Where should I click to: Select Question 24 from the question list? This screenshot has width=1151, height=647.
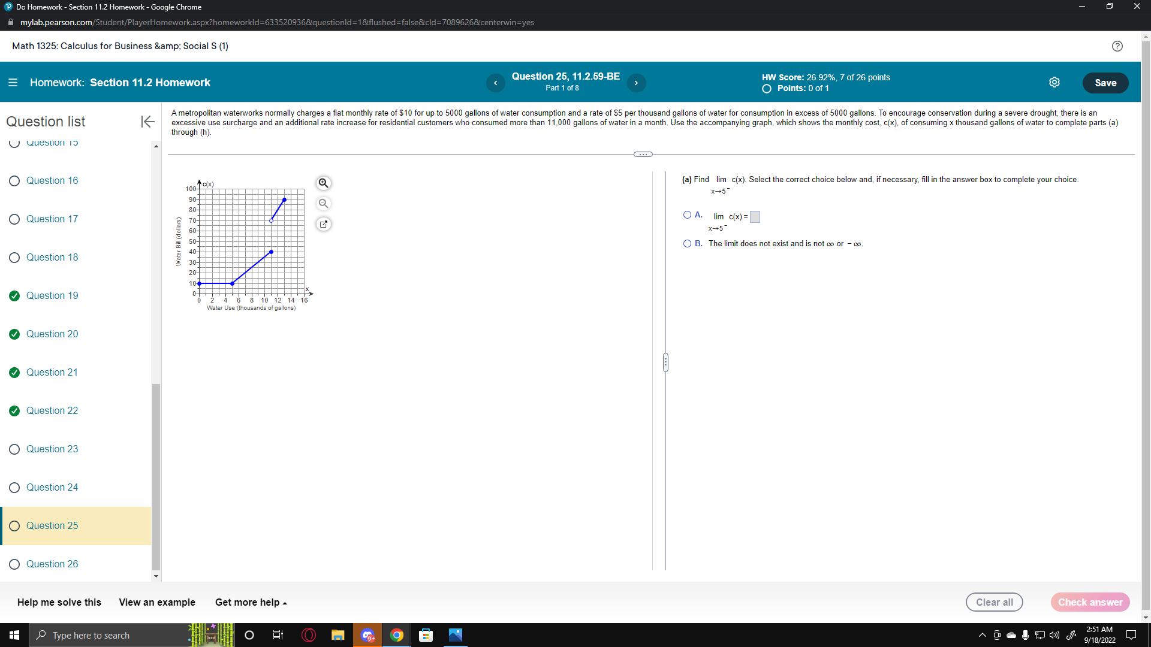[x=52, y=487]
